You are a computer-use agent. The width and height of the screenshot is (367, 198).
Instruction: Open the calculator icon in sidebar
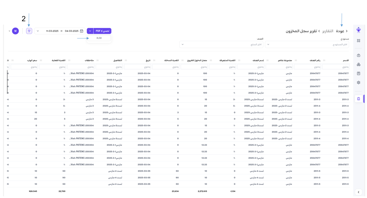(358, 74)
